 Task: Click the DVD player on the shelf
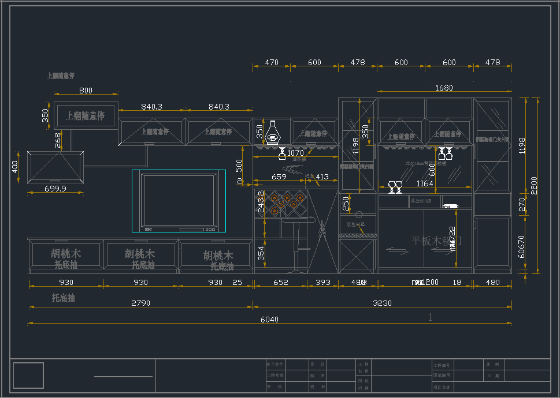[450, 205]
